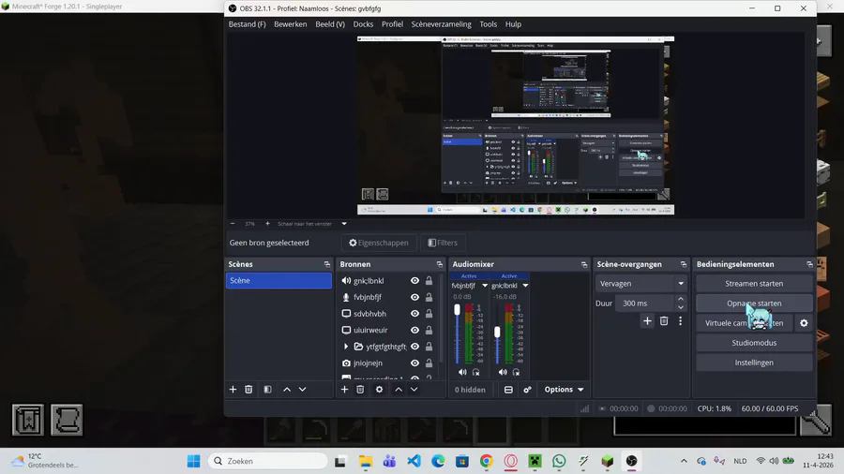
Task: Move source down in Bronnen panel
Action: (414, 389)
